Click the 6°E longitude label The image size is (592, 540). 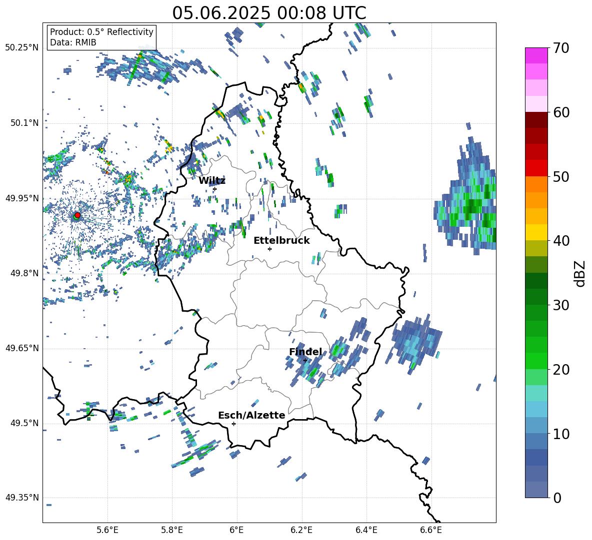[236, 530]
